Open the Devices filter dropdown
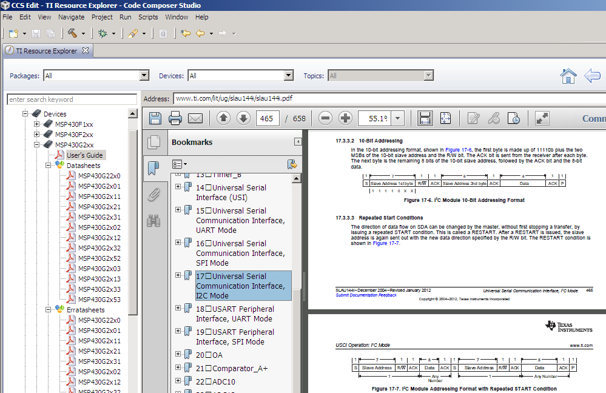The width and height of the screenshot is (606, 393). click(x=289, y=75)
